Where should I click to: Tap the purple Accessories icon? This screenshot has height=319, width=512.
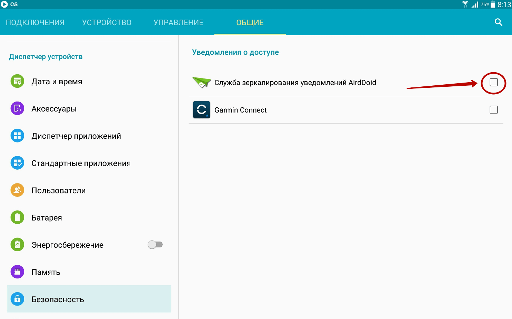17,109
